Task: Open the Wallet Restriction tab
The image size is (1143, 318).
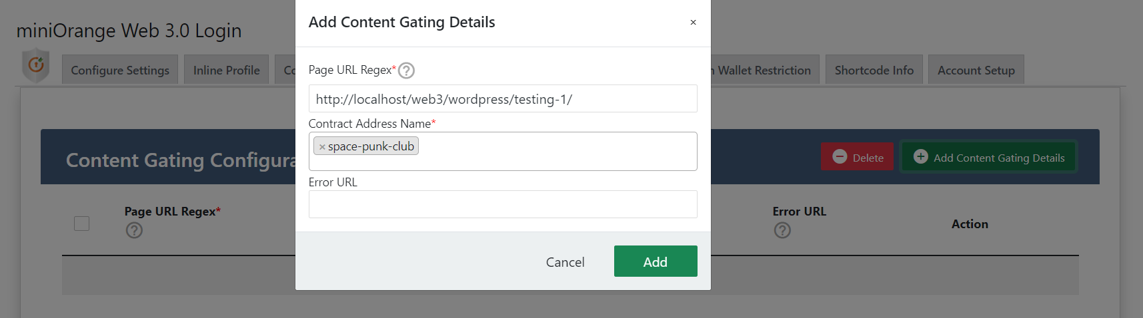Action: pyautogui.click(x=764, y=70)
